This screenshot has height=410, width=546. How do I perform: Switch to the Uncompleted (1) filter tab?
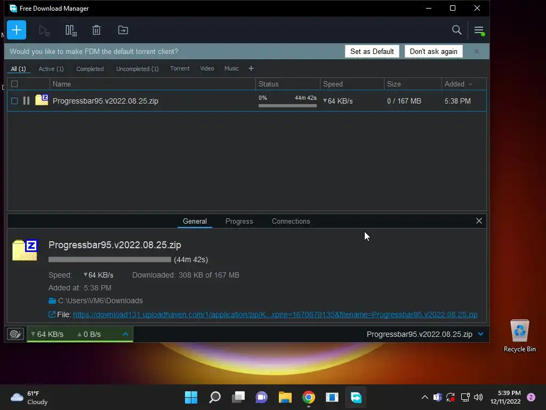137,69
